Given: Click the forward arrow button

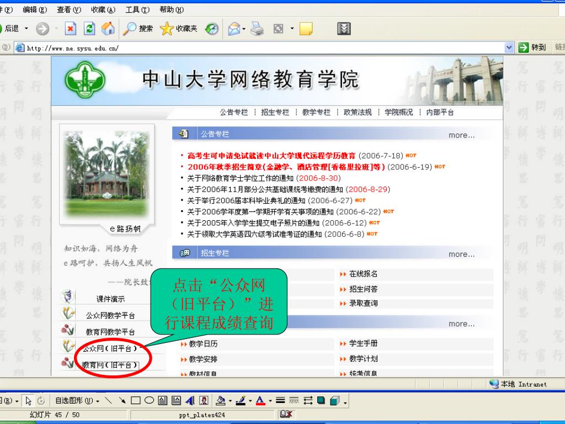Looking at the screenshot, I should tap(42, 29).
